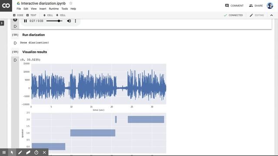Pause the screen recording overlay

(x=4, y=152)
